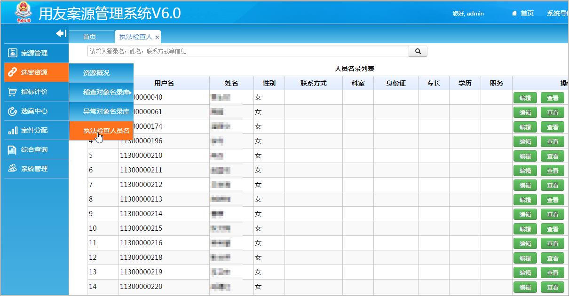Click the search field for 登录名
Image resolution: width=569 pixels, height=296 pixels.
tap(248, 51)
